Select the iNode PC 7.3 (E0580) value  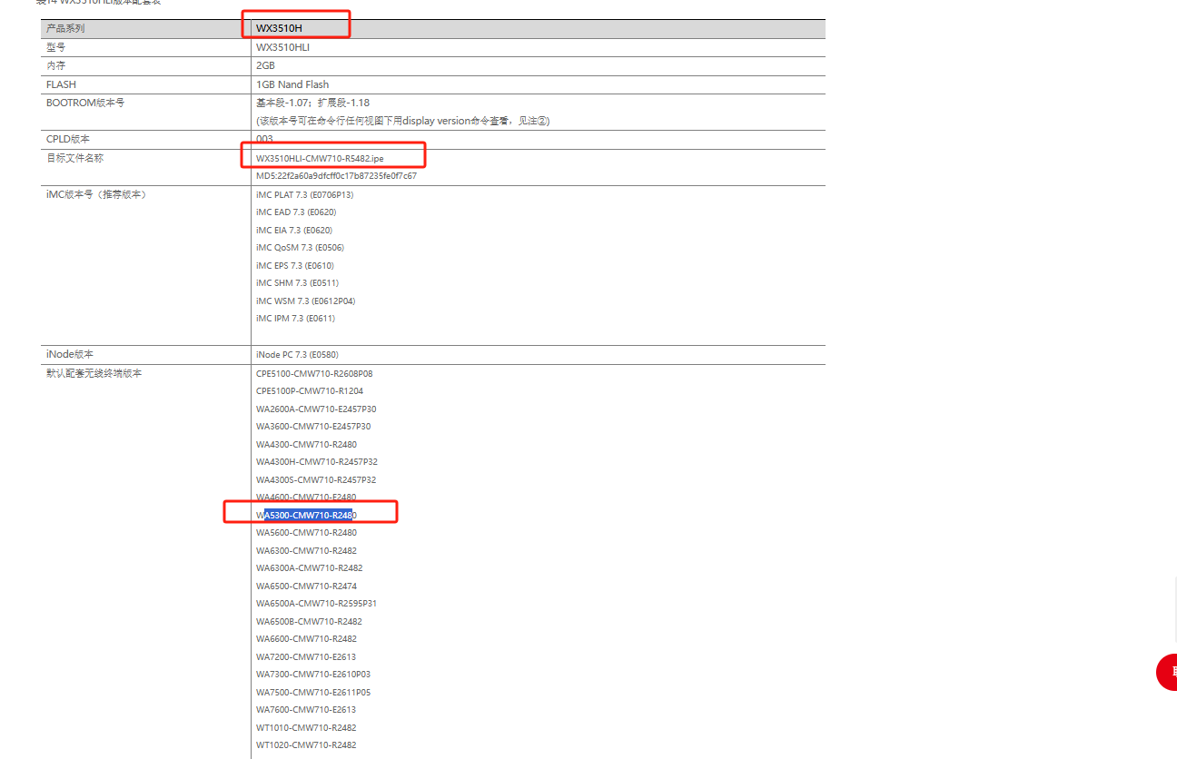click(x=297, y=355)
